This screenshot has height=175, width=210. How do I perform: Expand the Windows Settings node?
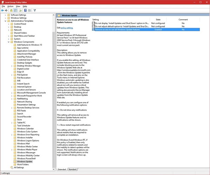(x=5, y=18)
